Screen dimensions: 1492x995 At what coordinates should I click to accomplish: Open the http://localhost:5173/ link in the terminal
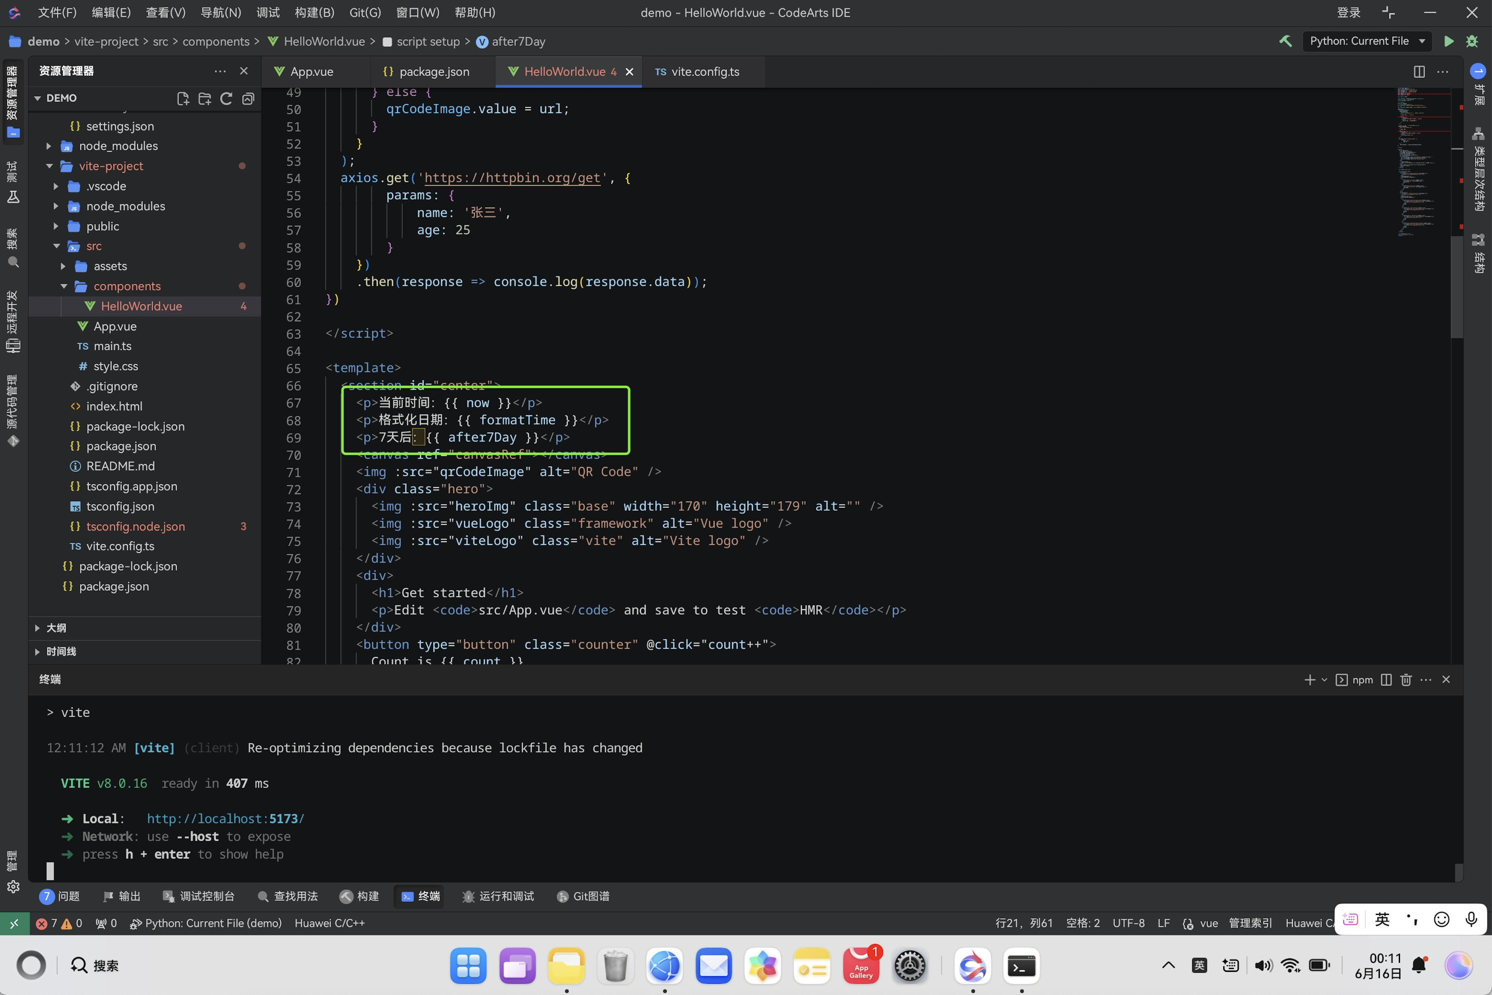tap(225, 818)
